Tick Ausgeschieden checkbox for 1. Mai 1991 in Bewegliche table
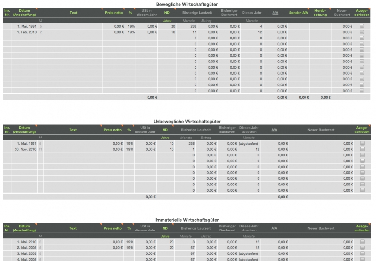The width and height of the screenshot is (376, 261). pyautogui.click(x=362, y=26)
